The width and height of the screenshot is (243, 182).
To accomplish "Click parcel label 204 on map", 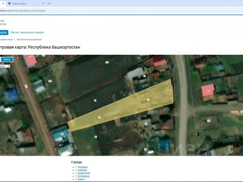I will [107, 62].
